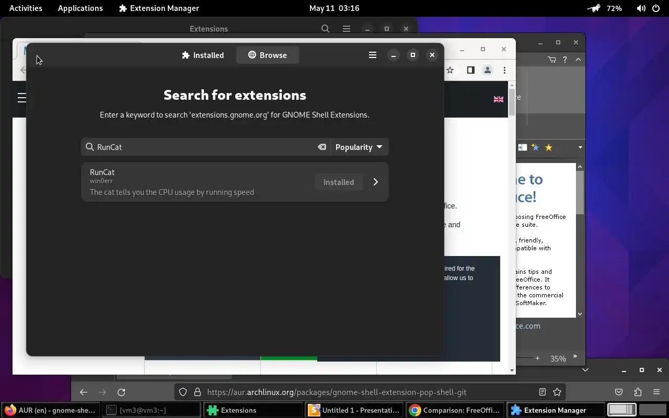Image resolution: width=669 pixels, height=418 pixels.
Task: Switch to Extensions taskbar entry
Action: [x=253, y=410]
